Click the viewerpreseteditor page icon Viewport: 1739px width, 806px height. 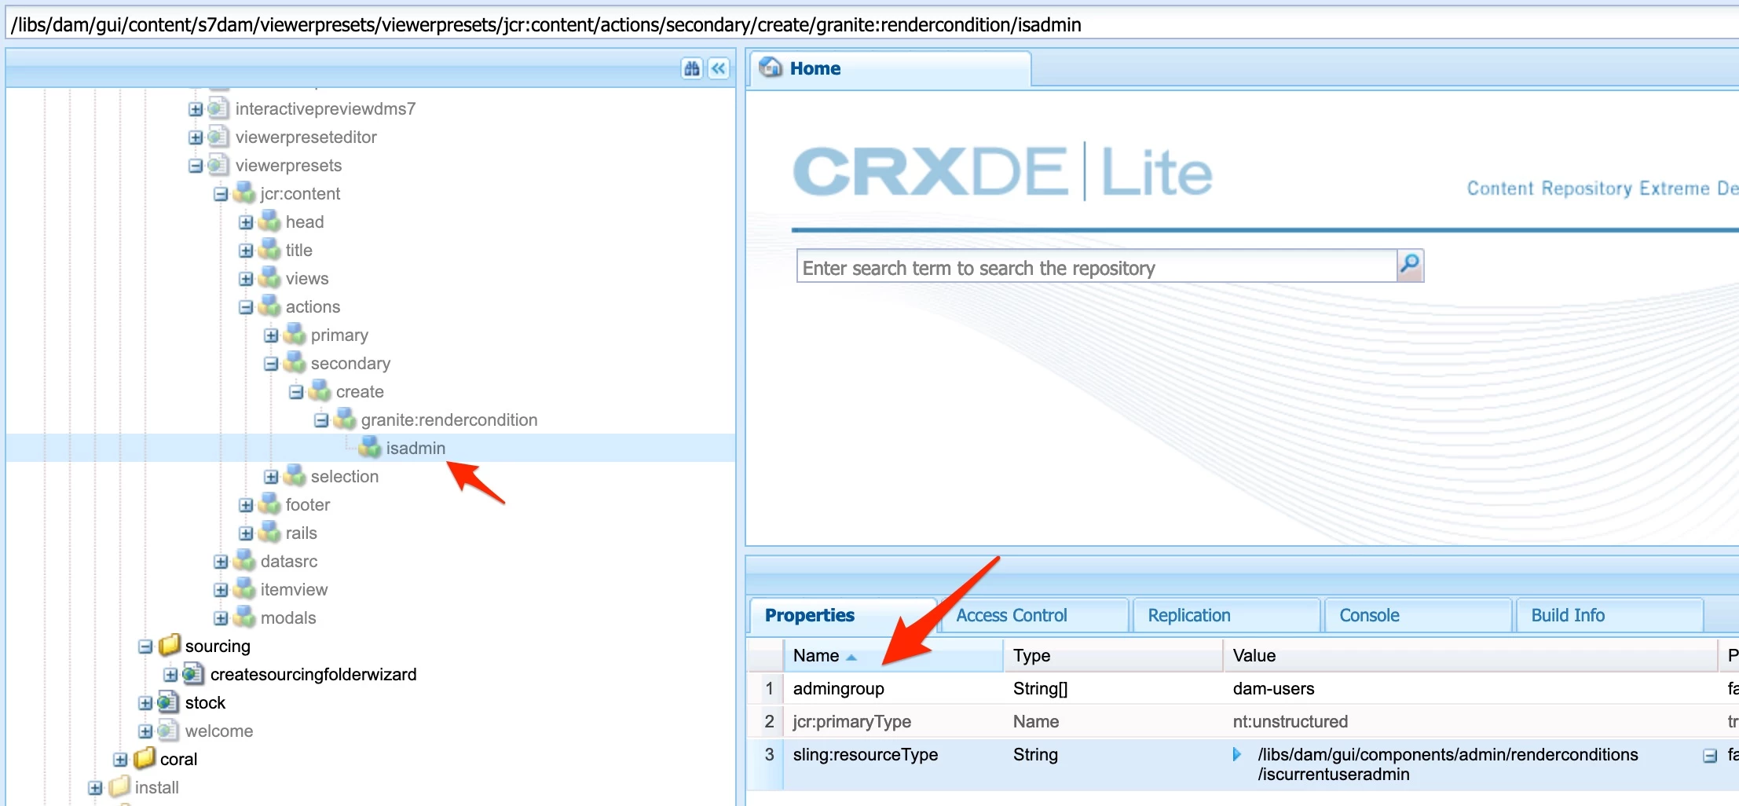click(219, 137)
